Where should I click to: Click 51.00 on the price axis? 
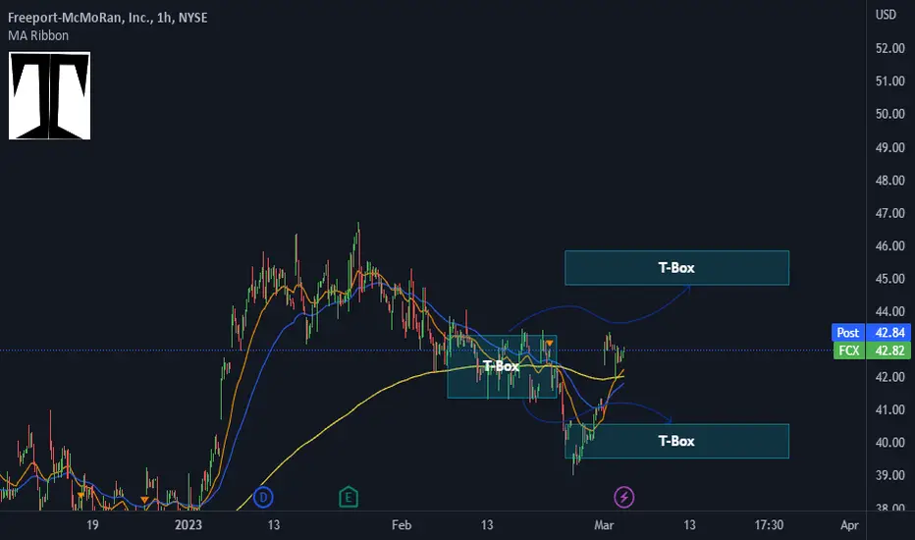pyautogui.click(x=889, y=81)
